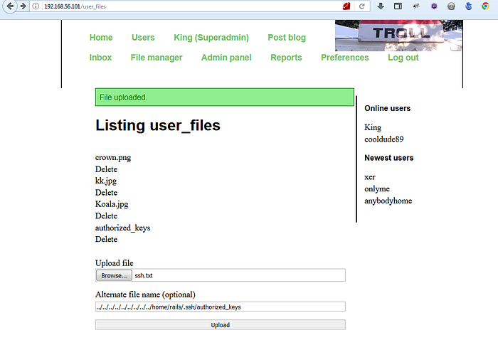Click the red ruby icon in address bar
498x340 pixels.
(x=346, y=6)
